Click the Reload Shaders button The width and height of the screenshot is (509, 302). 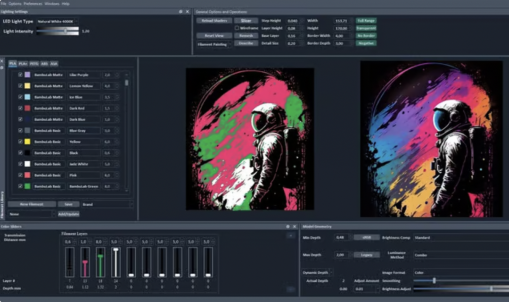click(214, 21)
